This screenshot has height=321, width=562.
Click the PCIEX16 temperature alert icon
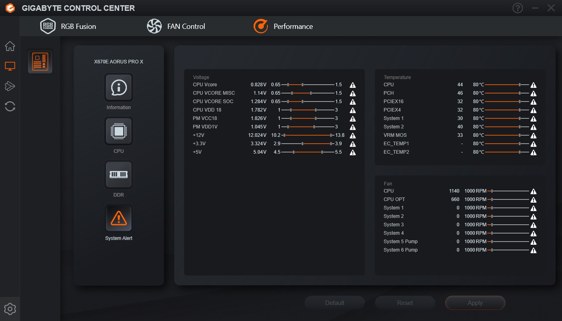[x=533, y=102]
